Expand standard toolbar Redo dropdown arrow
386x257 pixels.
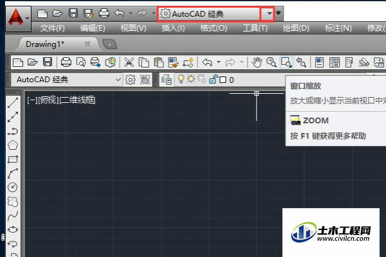241,62
